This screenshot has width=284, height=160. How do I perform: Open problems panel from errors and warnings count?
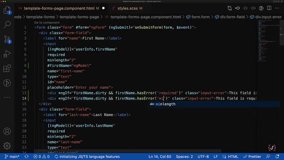tap(41, 156)
